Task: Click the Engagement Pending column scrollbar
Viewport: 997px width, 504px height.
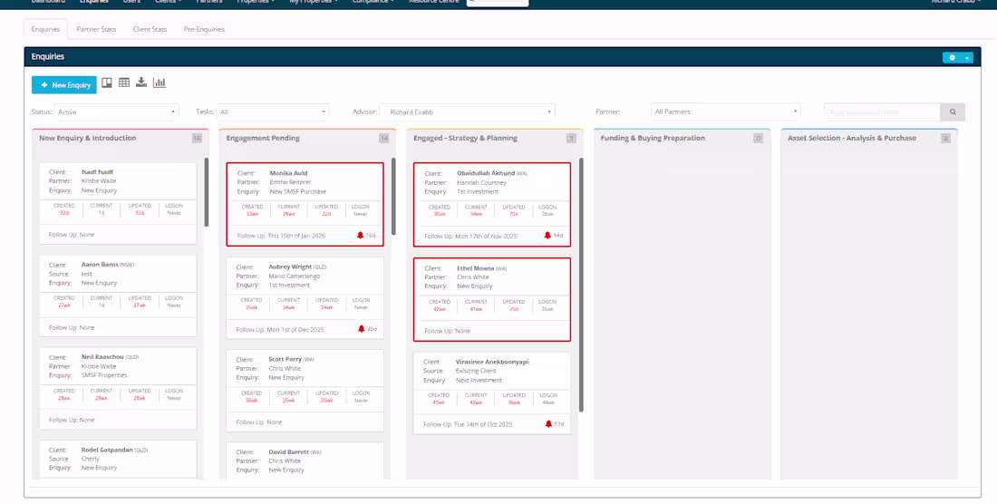Action: click(393, 197)
